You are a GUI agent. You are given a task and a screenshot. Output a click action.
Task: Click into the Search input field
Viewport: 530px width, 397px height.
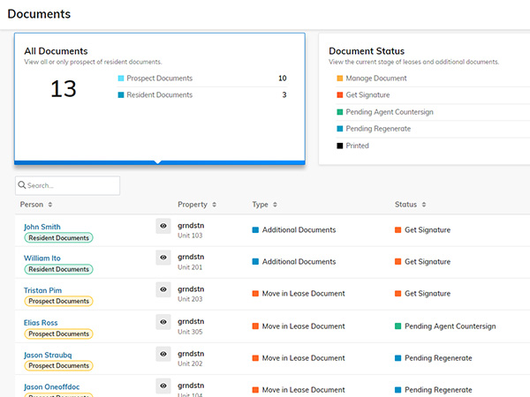68,185
